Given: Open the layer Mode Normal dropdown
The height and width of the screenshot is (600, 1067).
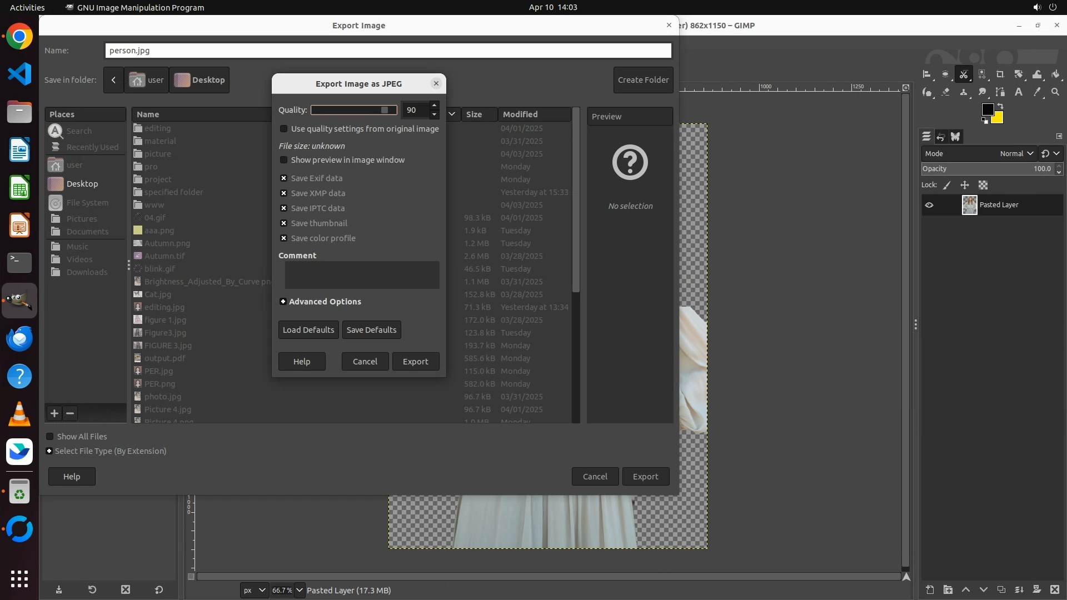Looking at the screenshot, I should point(1016,153).
